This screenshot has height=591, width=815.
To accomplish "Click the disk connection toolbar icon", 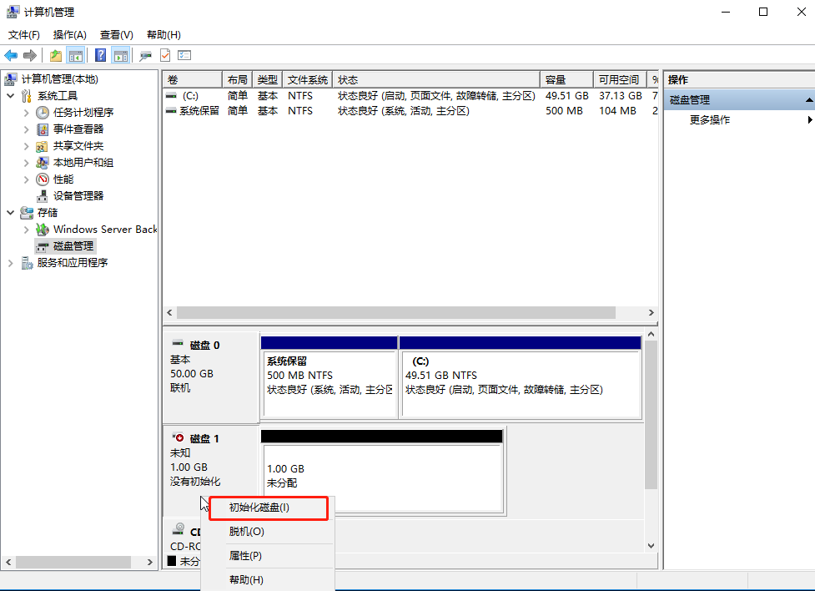I will [x=145, y=55].
